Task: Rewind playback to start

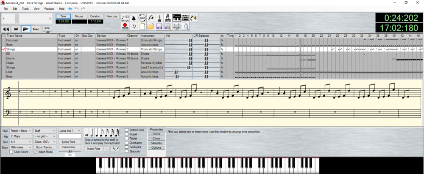Action: point(6,29)
